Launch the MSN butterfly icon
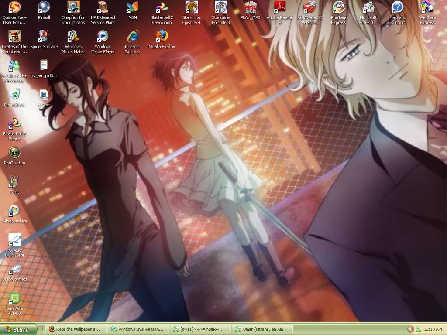 pos(132,10)
